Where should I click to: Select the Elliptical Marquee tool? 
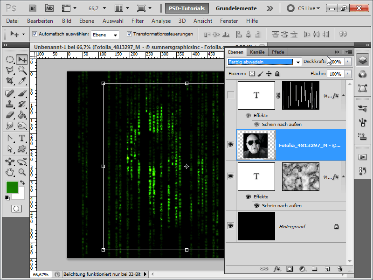(9, 59)
